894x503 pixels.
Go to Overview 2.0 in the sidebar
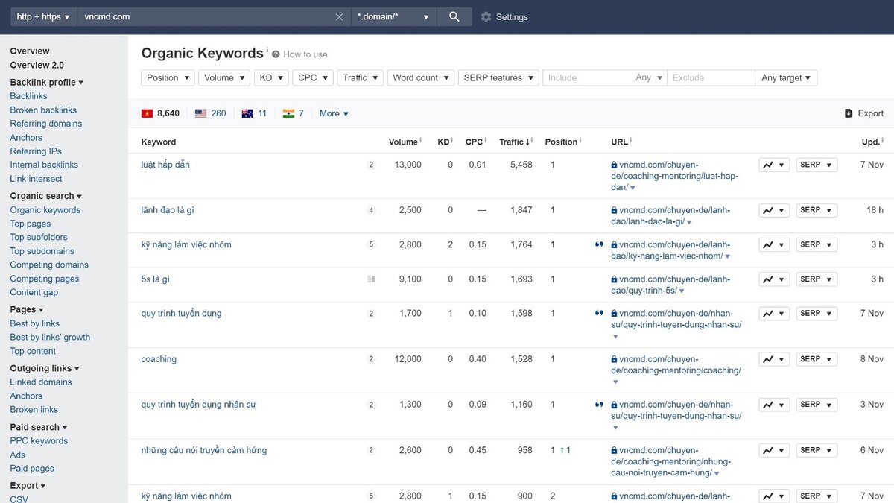coord(37,66)
